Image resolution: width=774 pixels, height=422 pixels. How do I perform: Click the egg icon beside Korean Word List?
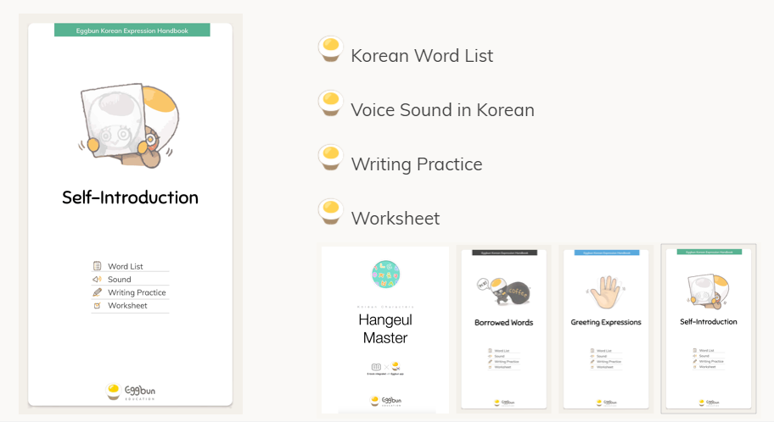click(x=329, y=49)
